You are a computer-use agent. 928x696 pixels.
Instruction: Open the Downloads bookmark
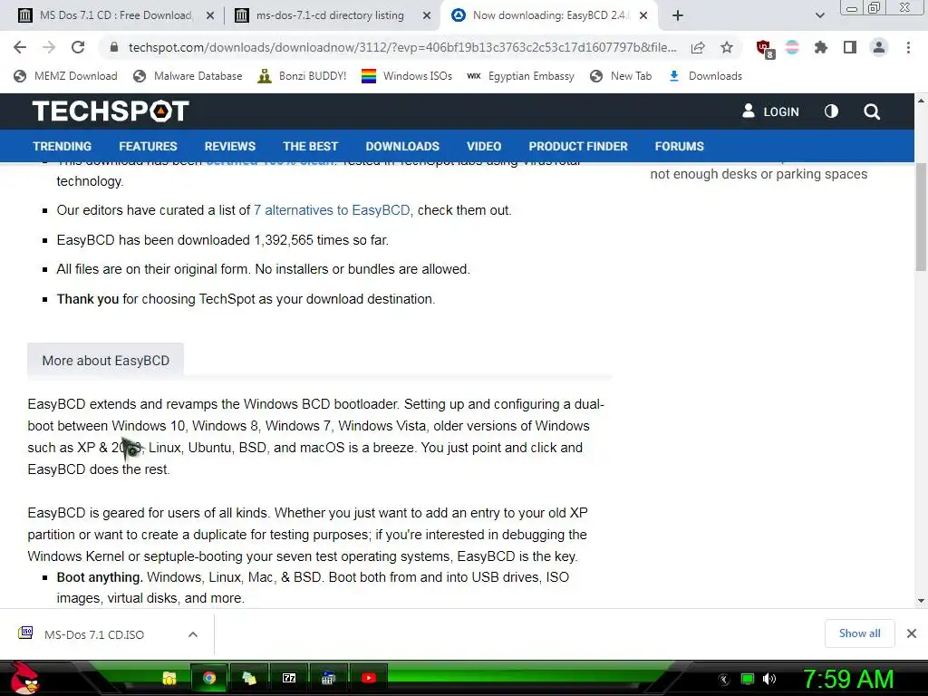click(705, 76)
